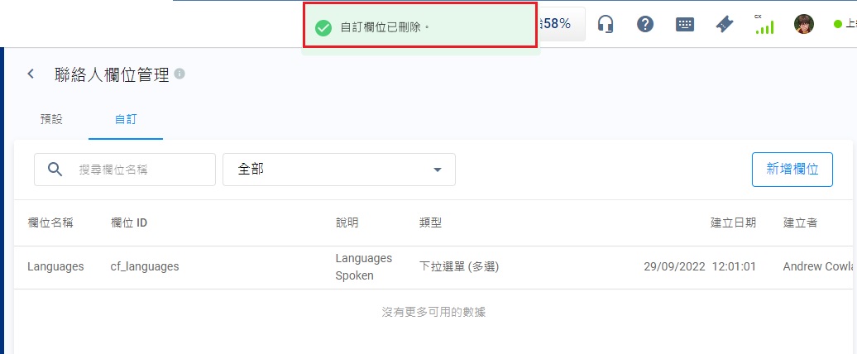This screenshot has width=857, height=354.
Task: Click the headset support icon
Action: pyautogui.click(x=606, y=24)
